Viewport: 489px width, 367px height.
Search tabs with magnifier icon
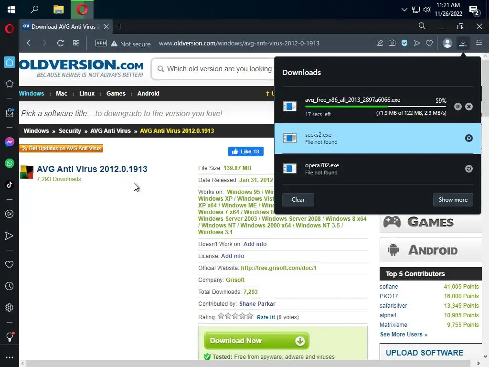(422, 26)
